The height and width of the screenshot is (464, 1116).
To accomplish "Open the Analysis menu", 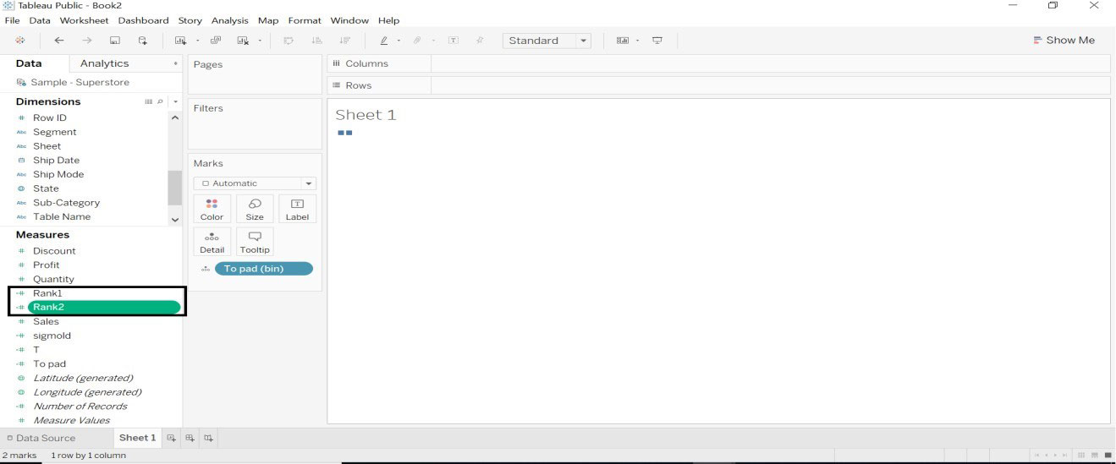I will (229, 20).
